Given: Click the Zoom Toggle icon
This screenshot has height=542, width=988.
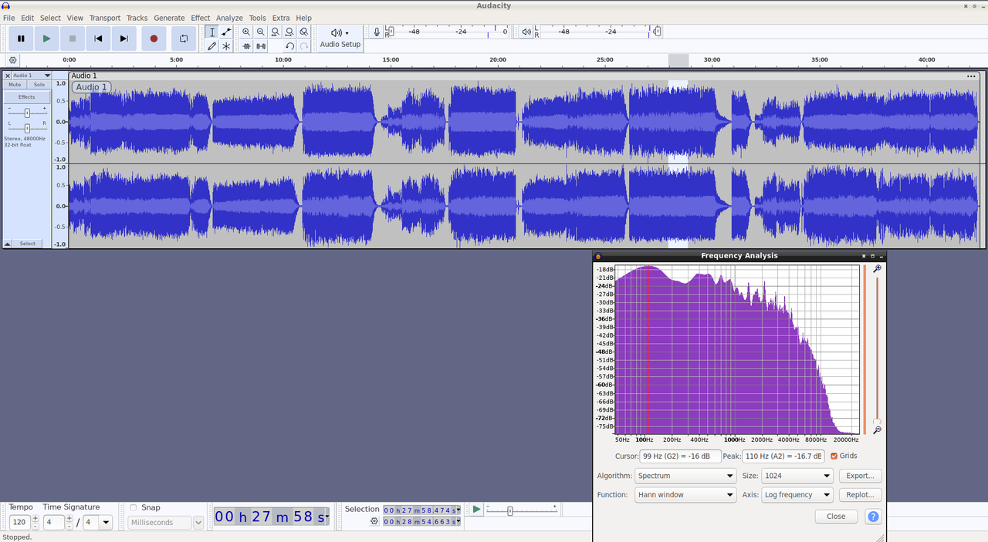Looking at the screenshot, I should click(304, 32).
